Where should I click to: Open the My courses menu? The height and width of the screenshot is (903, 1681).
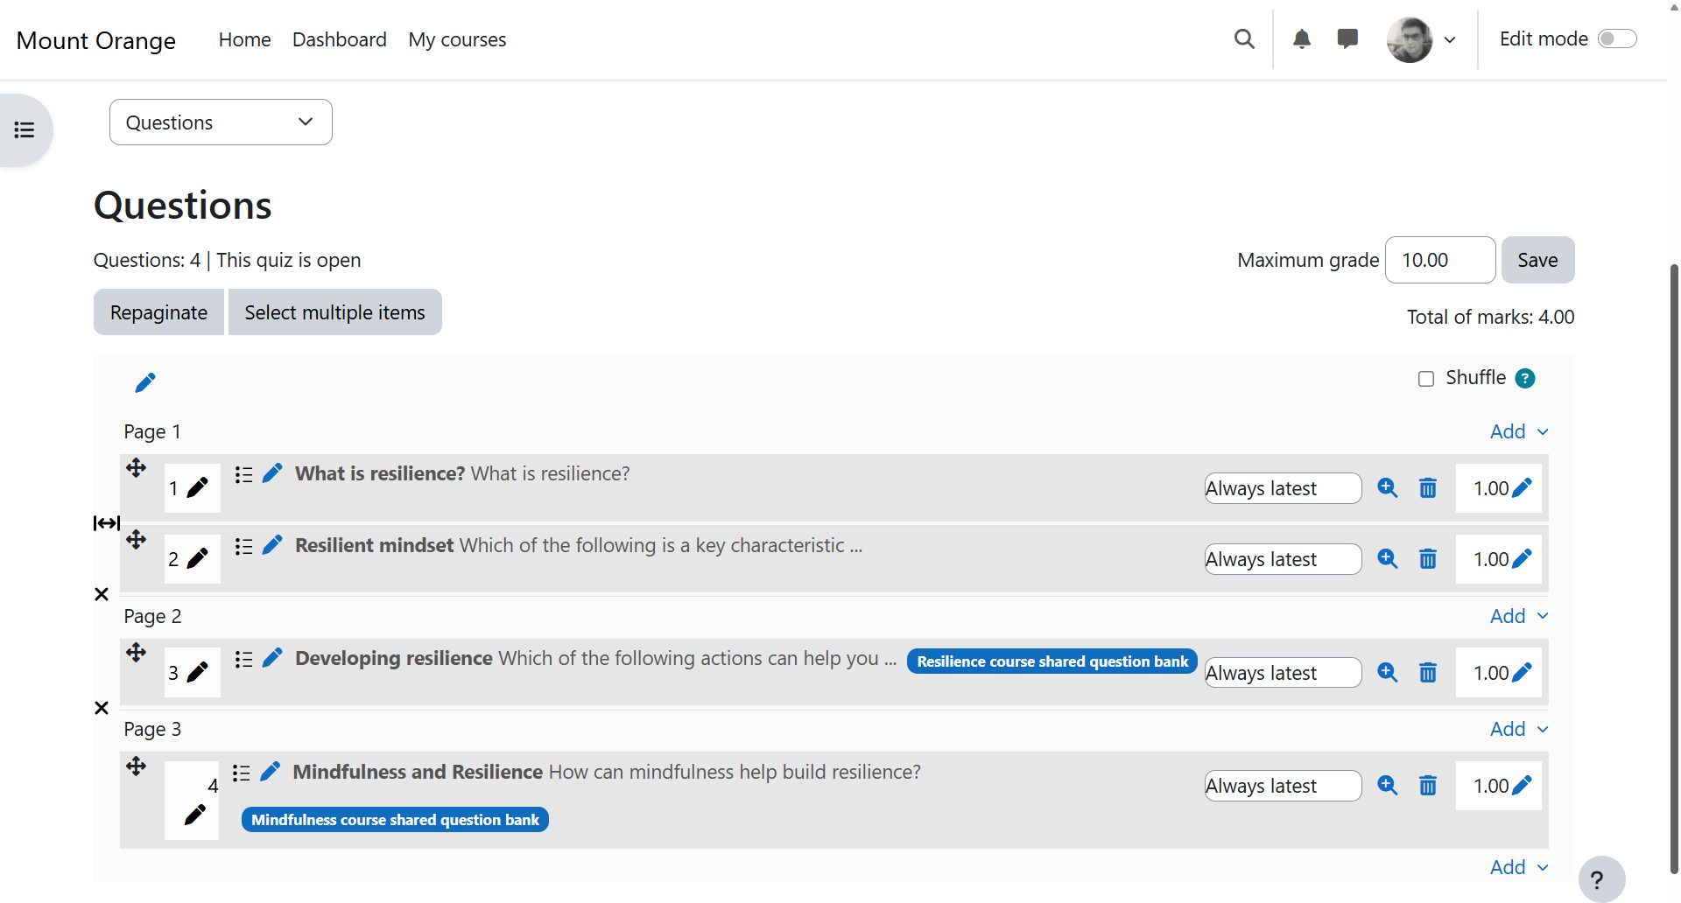(x=456, y=39)
